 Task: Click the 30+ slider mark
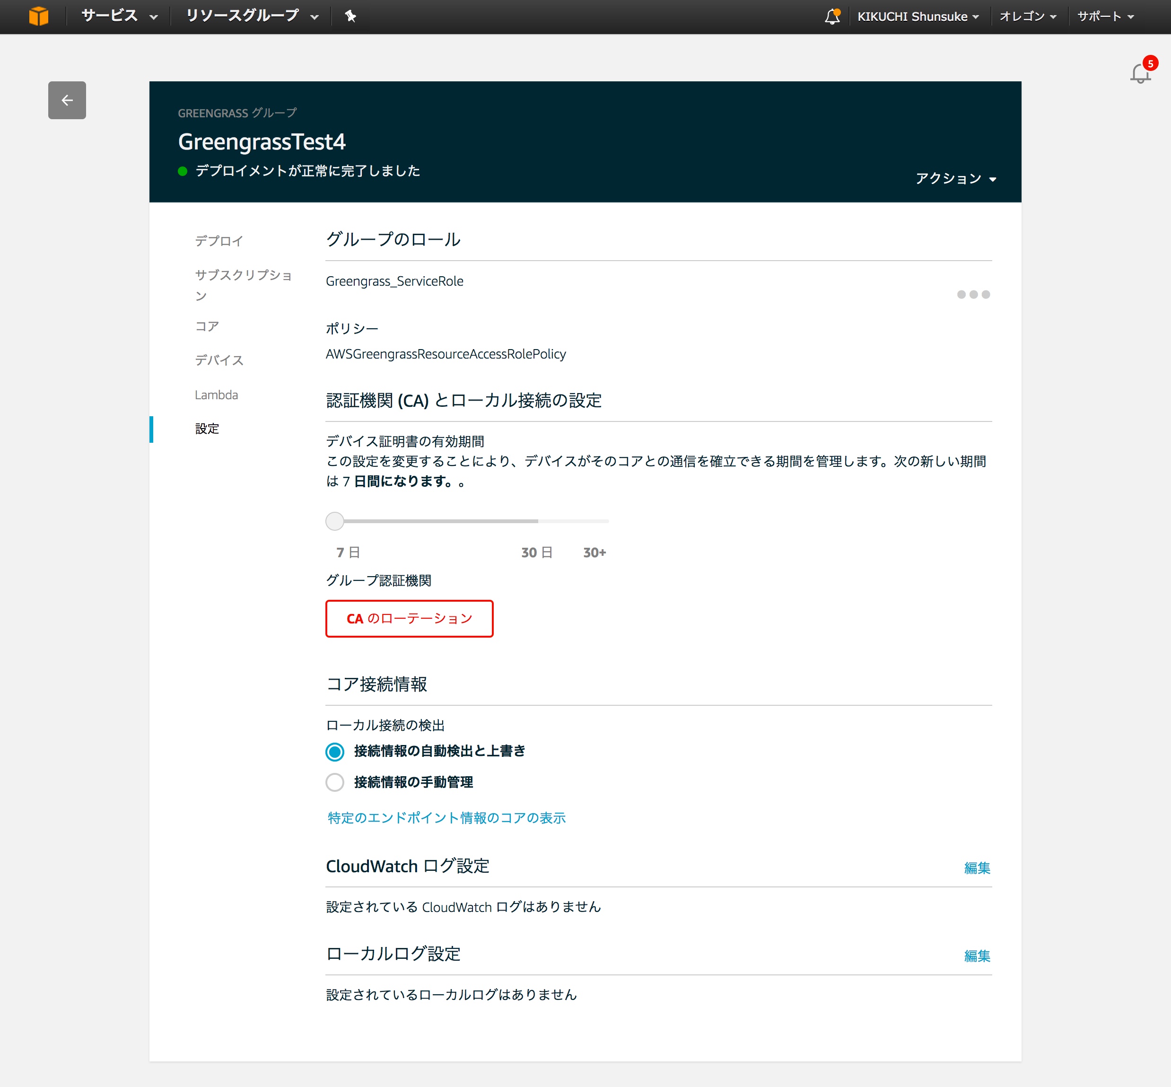[x=594, y=552]
